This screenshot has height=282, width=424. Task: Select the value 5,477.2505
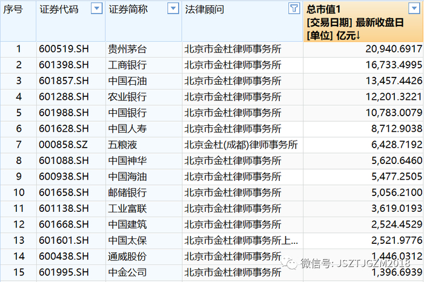pyautogui.click(x=397, y=176)
